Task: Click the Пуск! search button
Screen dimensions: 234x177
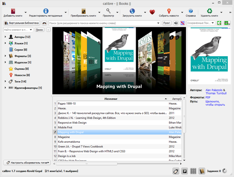Action: pyautogui.click(x=167, y=23)
